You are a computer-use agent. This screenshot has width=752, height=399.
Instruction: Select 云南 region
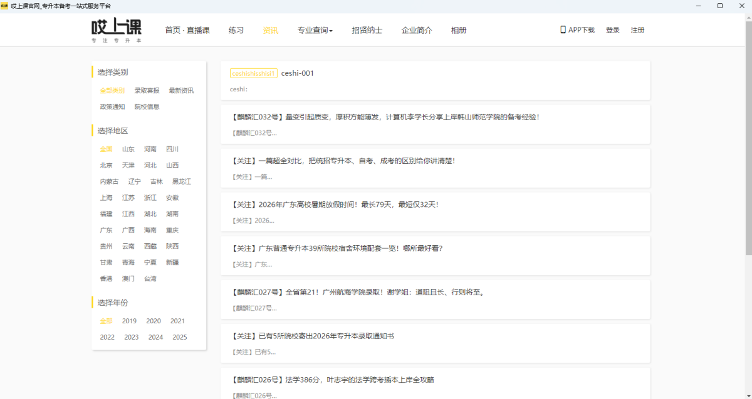click(128, 246)
